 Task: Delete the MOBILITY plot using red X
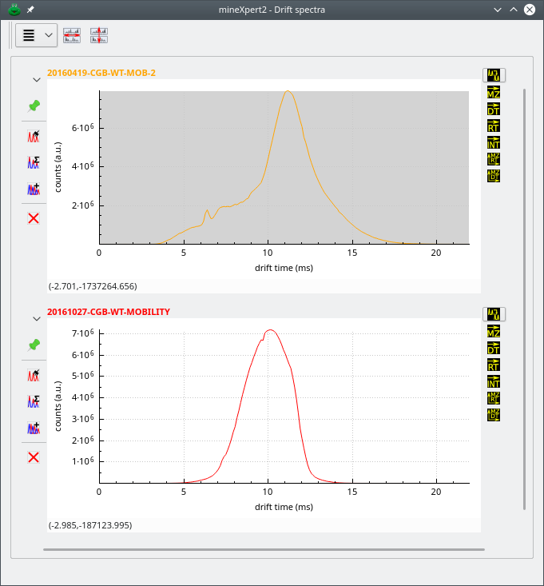pos(34,457)
